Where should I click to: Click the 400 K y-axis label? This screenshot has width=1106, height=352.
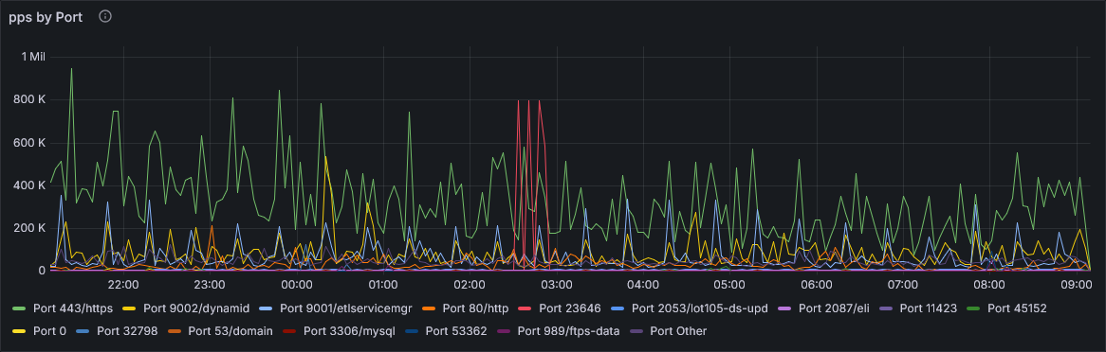click(x=29, y=185)
